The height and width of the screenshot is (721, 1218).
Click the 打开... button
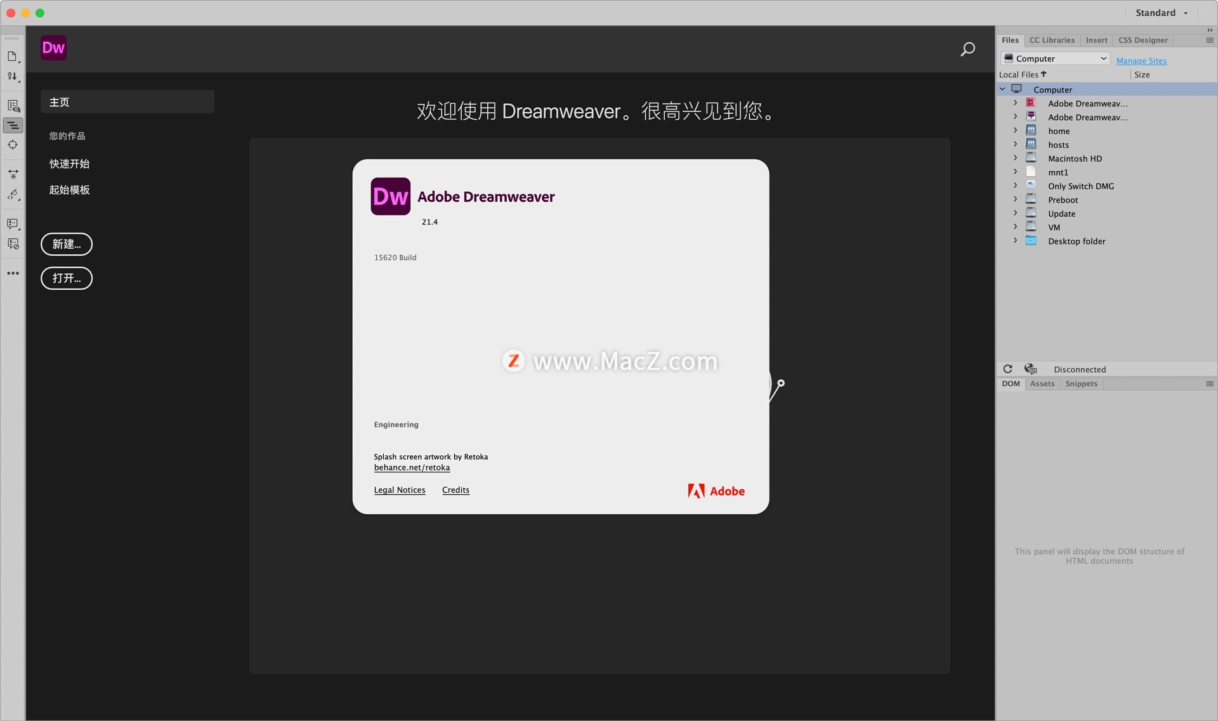click(67, 278)
